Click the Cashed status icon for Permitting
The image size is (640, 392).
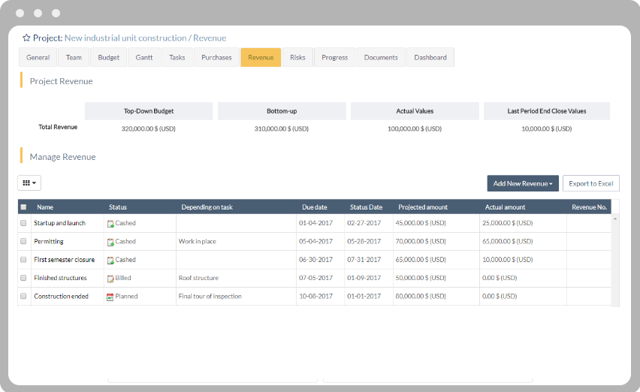click(110, 242)
